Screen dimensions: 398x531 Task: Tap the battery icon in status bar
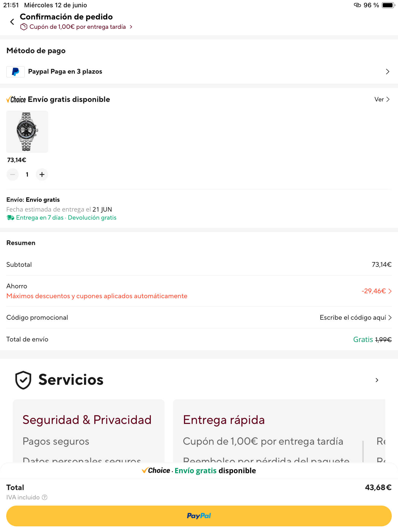388,5
